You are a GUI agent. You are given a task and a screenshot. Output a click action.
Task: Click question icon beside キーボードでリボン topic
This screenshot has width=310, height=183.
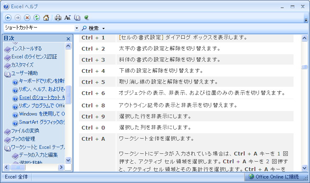click(x=15, y=82)
